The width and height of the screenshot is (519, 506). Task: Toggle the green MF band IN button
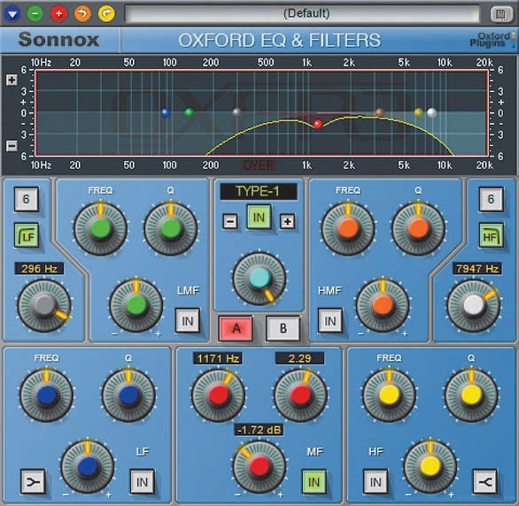point(314,482)
